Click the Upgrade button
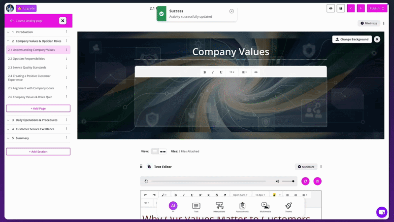 click(26, 8)
